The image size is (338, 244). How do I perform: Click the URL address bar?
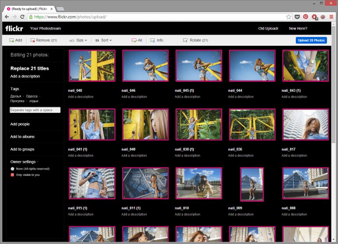[159, 17]
